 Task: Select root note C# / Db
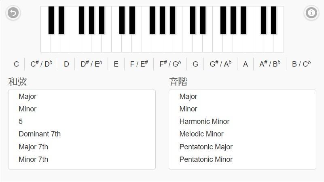(x=42, y=64)
